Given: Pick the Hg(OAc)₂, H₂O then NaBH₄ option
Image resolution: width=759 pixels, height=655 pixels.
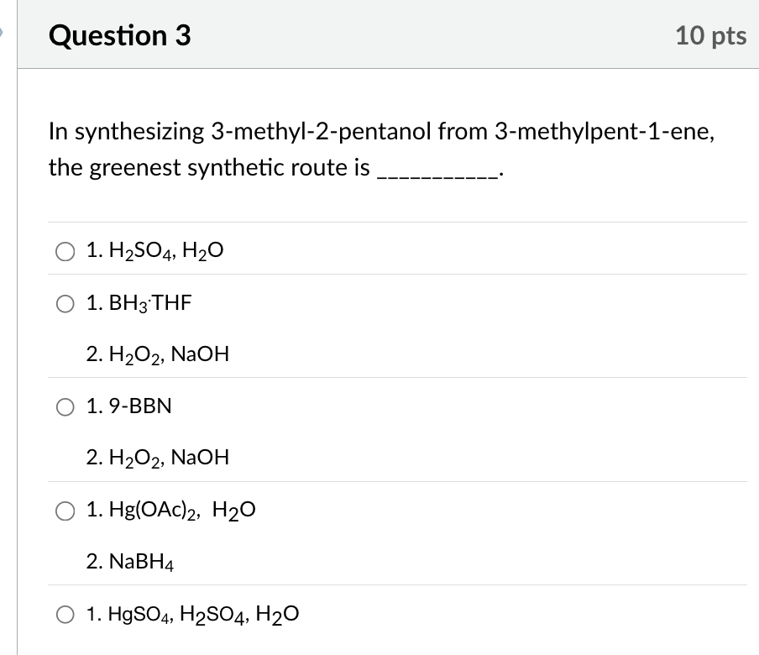Looking at the screenshot, I should [65, 510].
